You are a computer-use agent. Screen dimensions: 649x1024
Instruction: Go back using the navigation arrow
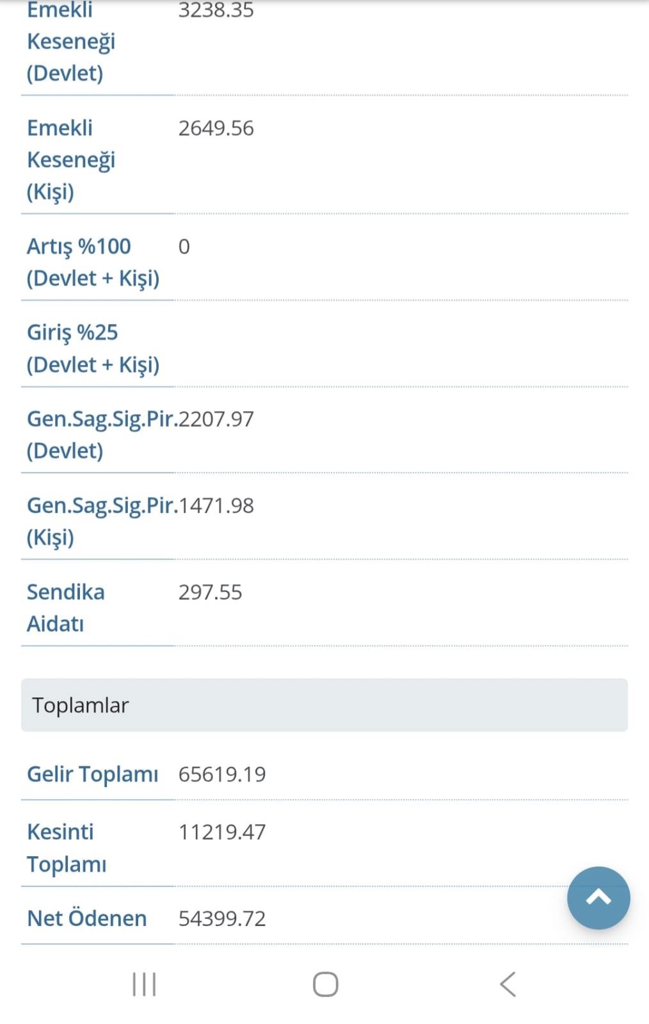508,984
